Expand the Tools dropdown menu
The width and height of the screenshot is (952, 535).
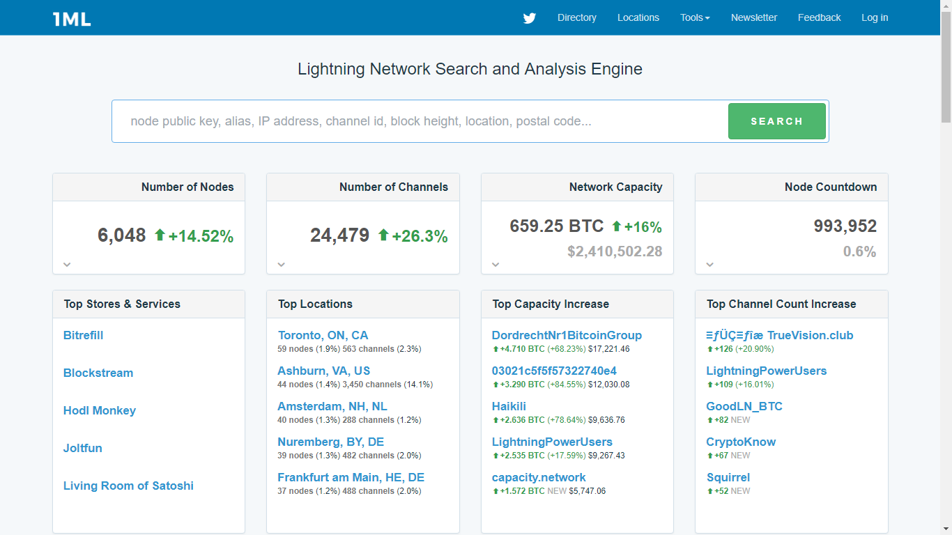694,17
